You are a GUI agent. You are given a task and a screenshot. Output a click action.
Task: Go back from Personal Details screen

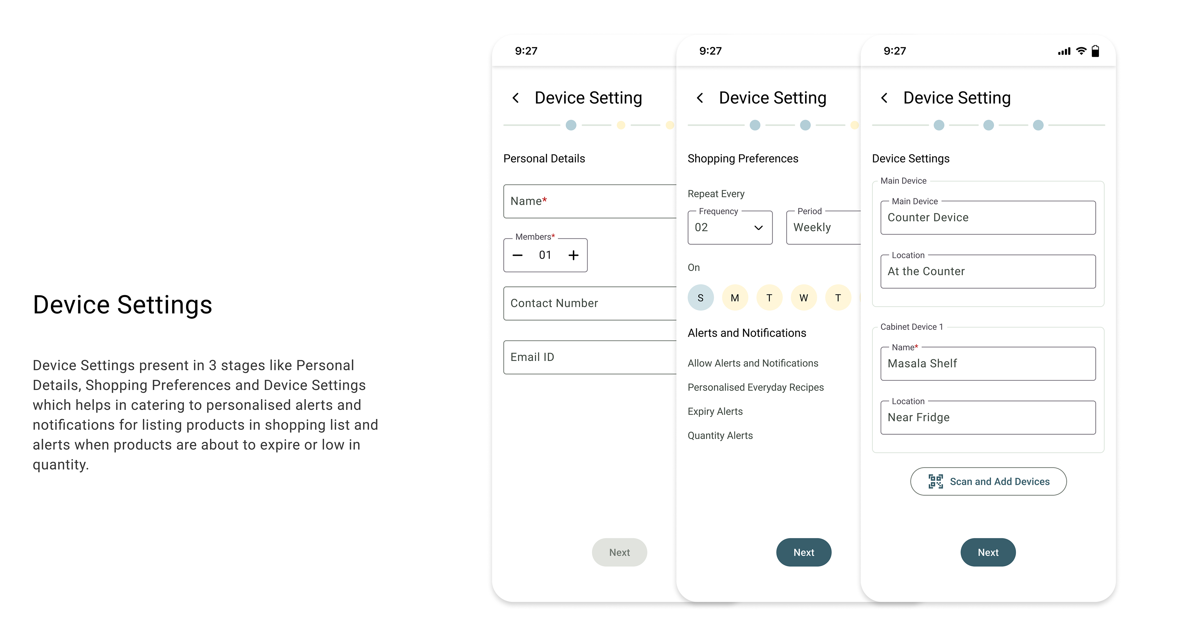click(516, 98)
